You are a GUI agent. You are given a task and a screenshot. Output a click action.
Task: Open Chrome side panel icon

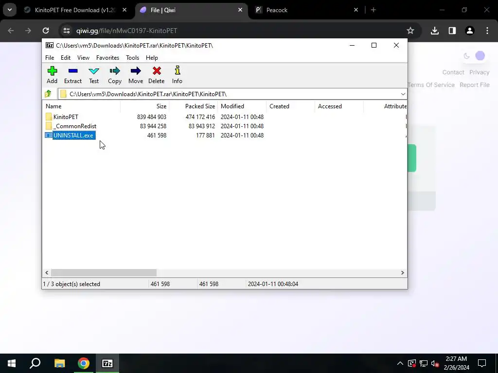coord(452,31)
